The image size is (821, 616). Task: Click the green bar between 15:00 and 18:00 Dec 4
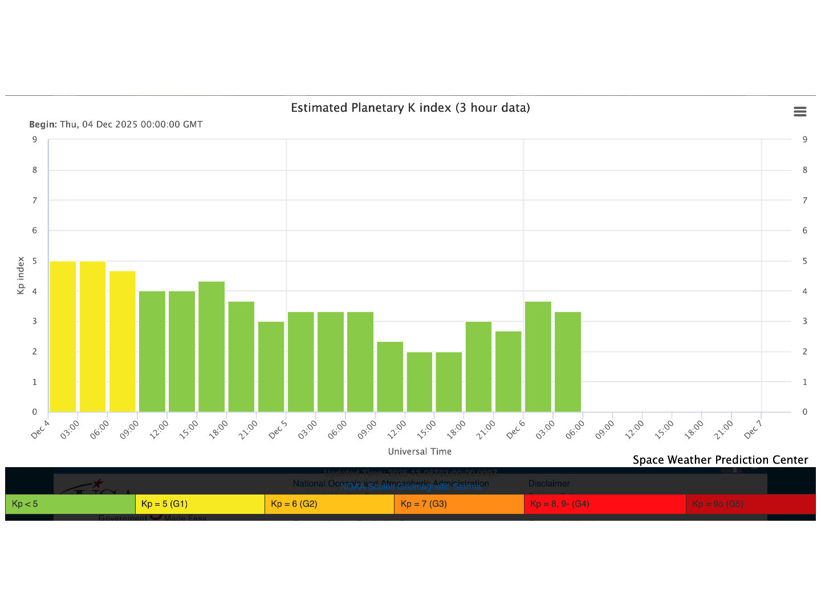[x=212, y=346]
